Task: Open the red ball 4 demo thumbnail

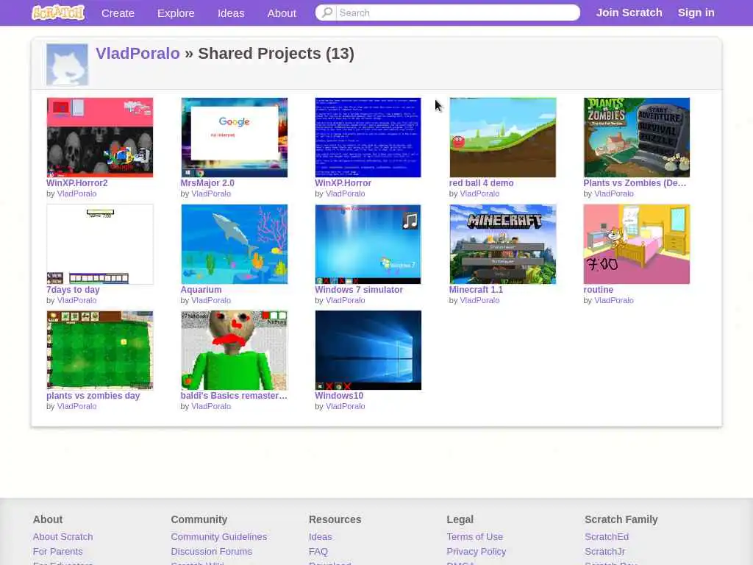Action: [503, 138]
